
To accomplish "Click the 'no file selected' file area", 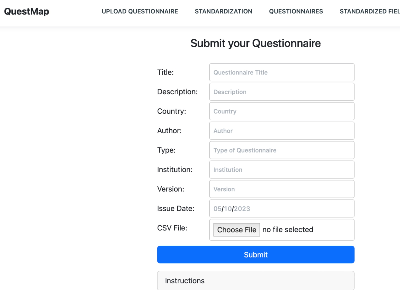I will (288, 229).
